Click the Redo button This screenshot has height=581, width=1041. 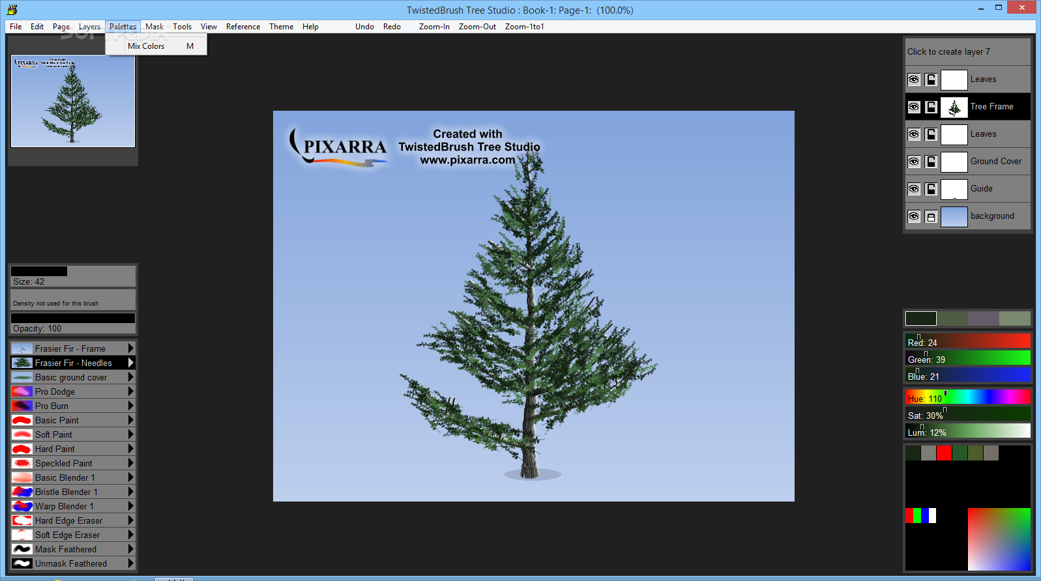click(392, 27)
